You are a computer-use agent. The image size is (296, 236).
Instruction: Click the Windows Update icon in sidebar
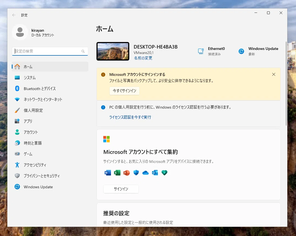[17, 187]
